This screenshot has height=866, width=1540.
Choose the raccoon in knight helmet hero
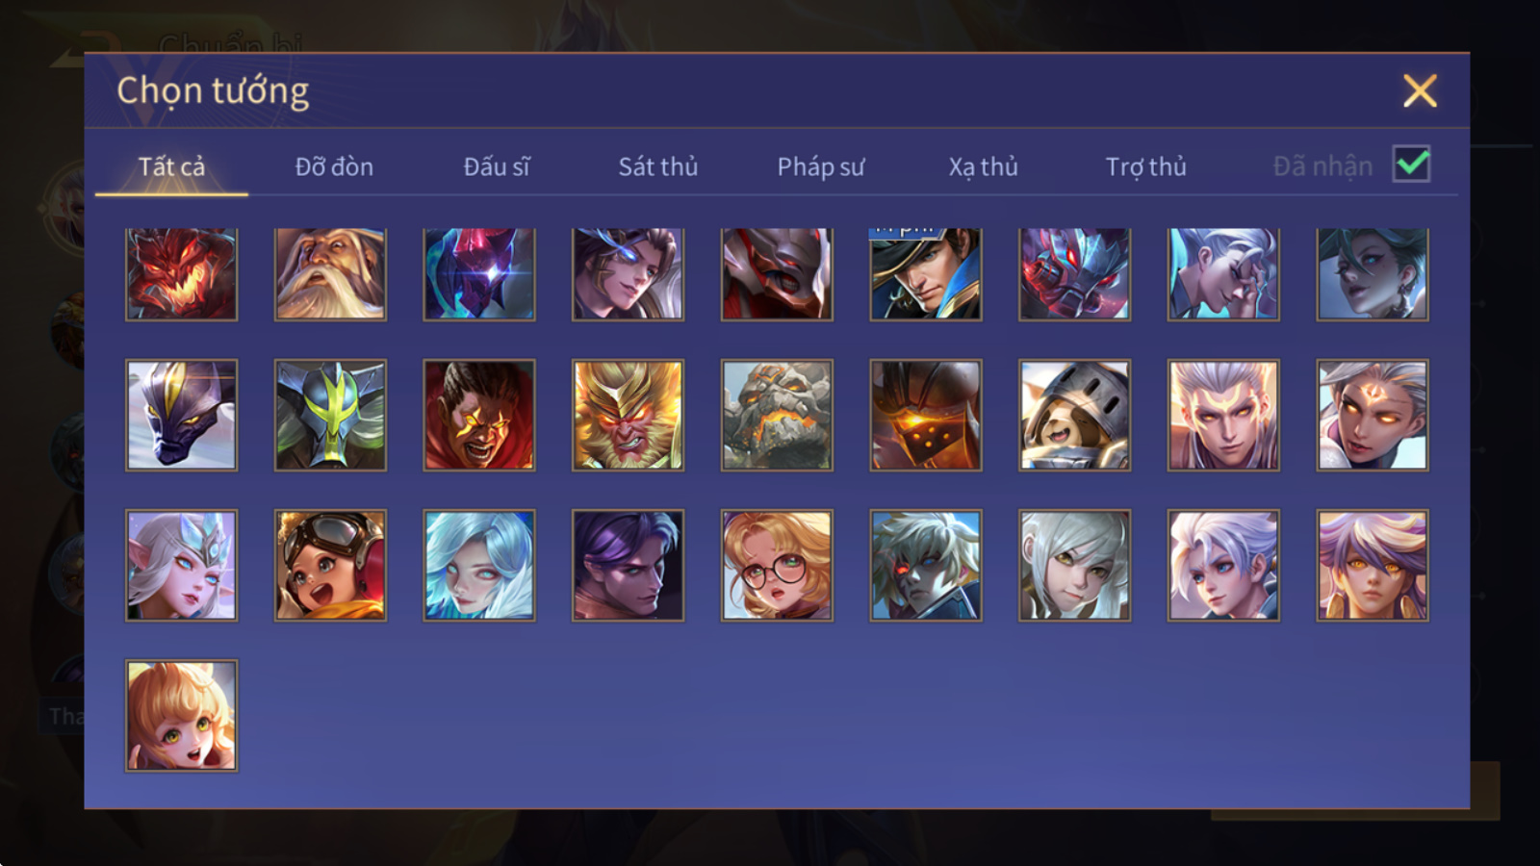pos(1074,415)
